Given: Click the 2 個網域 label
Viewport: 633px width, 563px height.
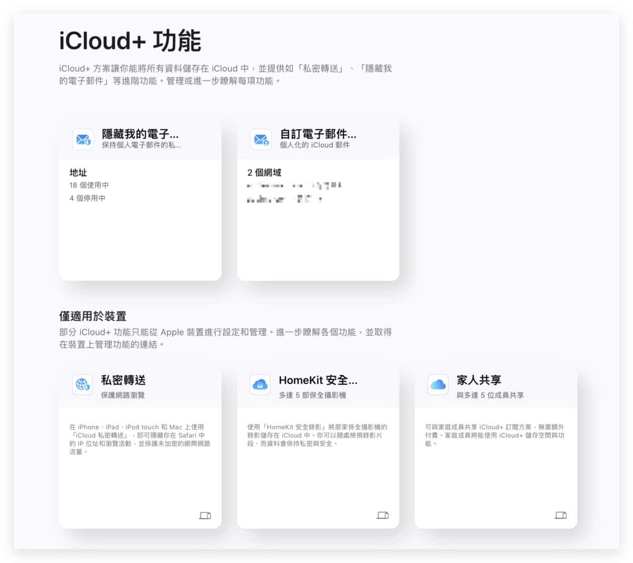Looking at the screenshot, I should [x=264, y=173].
